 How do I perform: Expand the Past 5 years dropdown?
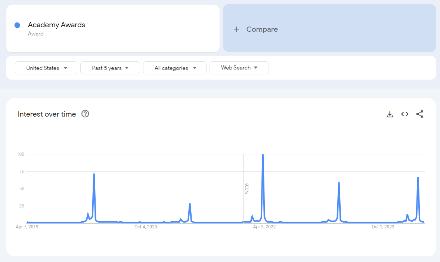[110, 68]
